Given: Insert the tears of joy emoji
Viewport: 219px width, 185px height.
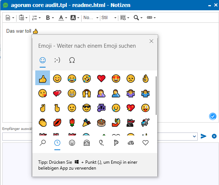Looking at the screenshot, I should [72, 79].
